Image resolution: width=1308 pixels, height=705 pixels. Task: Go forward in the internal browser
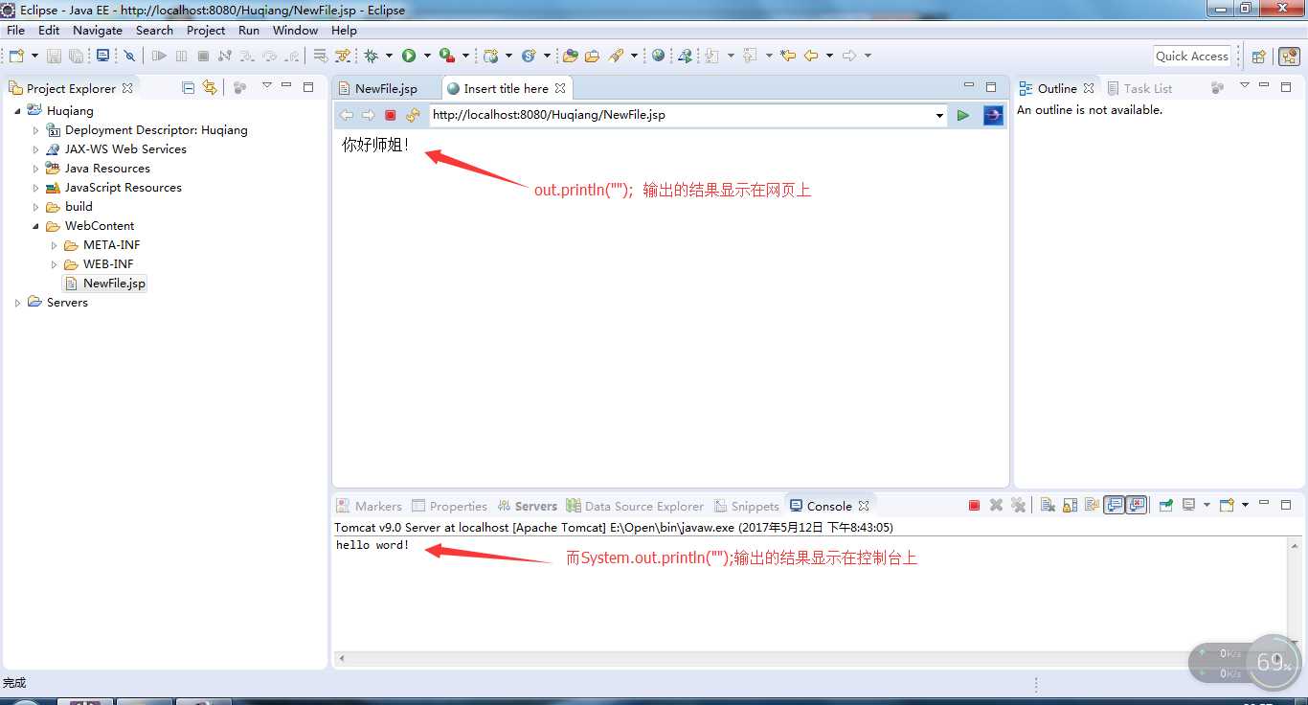pyautogui.click(x=368, y=115)
